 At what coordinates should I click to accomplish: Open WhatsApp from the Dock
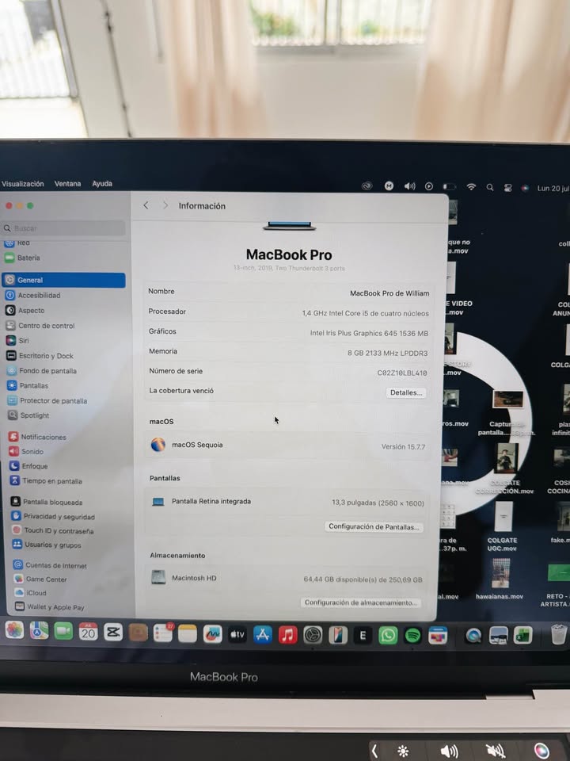(x=388, y=635)
